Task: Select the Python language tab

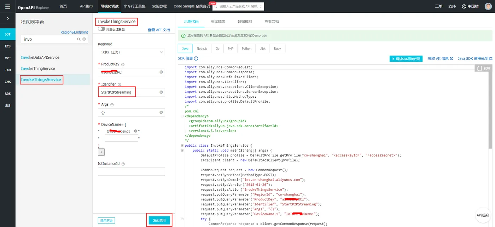Action: [x=246, y=48]
